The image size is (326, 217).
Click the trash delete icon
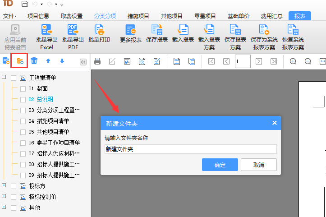pos(34,61)
